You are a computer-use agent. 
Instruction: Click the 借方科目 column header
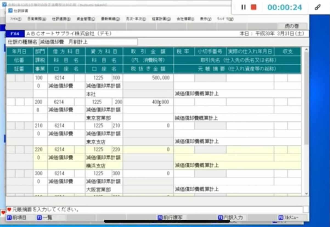coord(66,52)
